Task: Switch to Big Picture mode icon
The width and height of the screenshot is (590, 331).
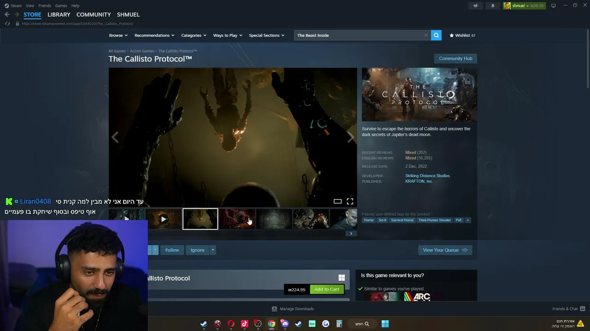Action: click(554, 6)
